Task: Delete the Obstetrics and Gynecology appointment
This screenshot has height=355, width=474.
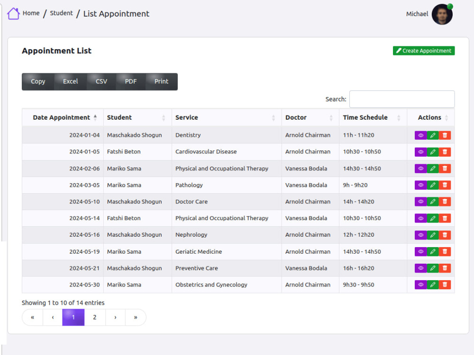Action: (x=445, y=284)
